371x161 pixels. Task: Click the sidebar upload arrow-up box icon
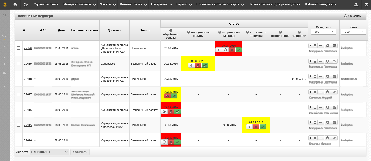click(5, 22)
